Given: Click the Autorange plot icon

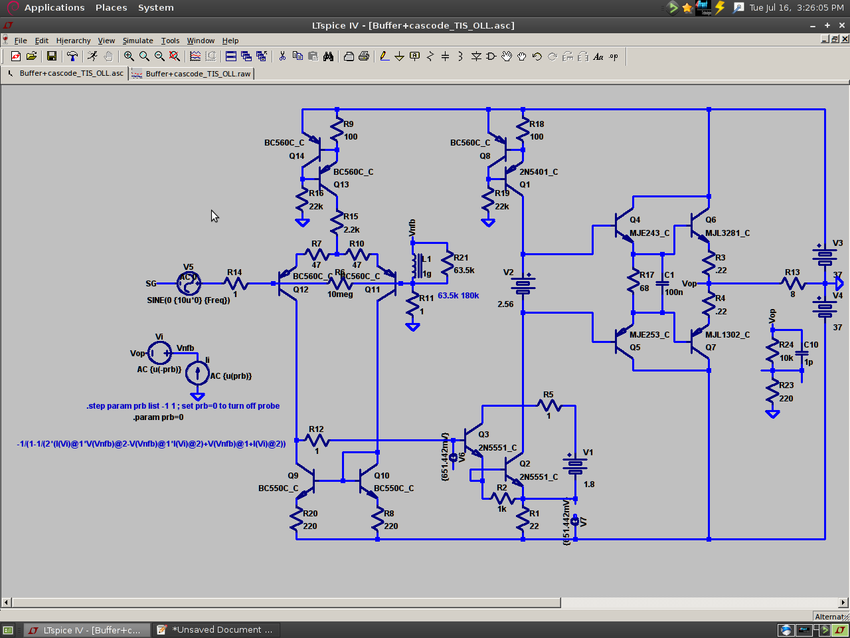Looking at the screenshot, I should coord(195,56).
